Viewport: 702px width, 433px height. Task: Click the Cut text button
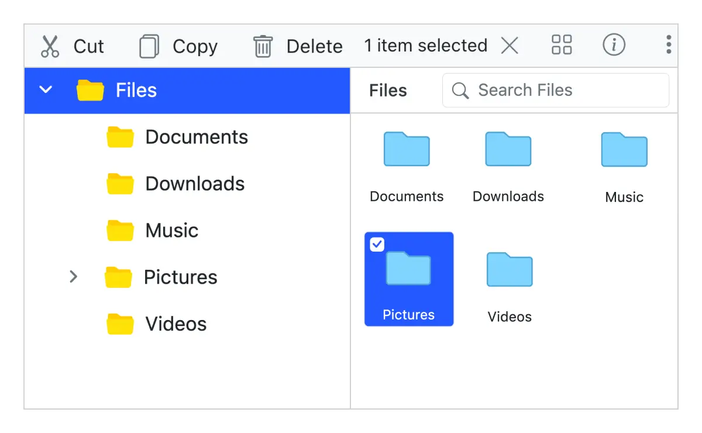coord(88,45)
